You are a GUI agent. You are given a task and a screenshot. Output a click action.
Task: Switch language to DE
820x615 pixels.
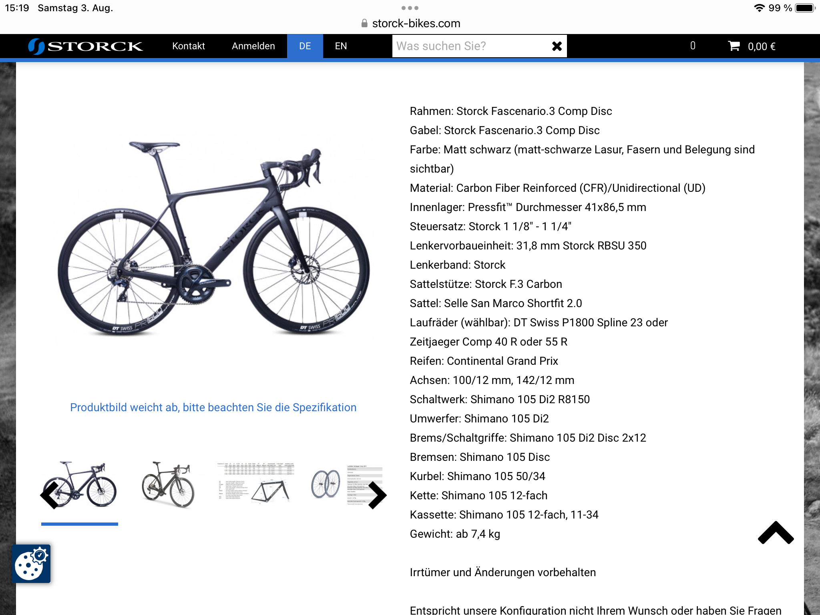coord(305,46)
